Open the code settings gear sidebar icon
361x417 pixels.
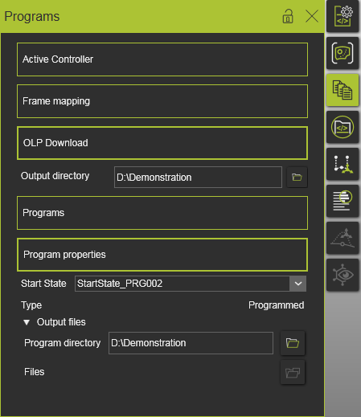(343, 16)
